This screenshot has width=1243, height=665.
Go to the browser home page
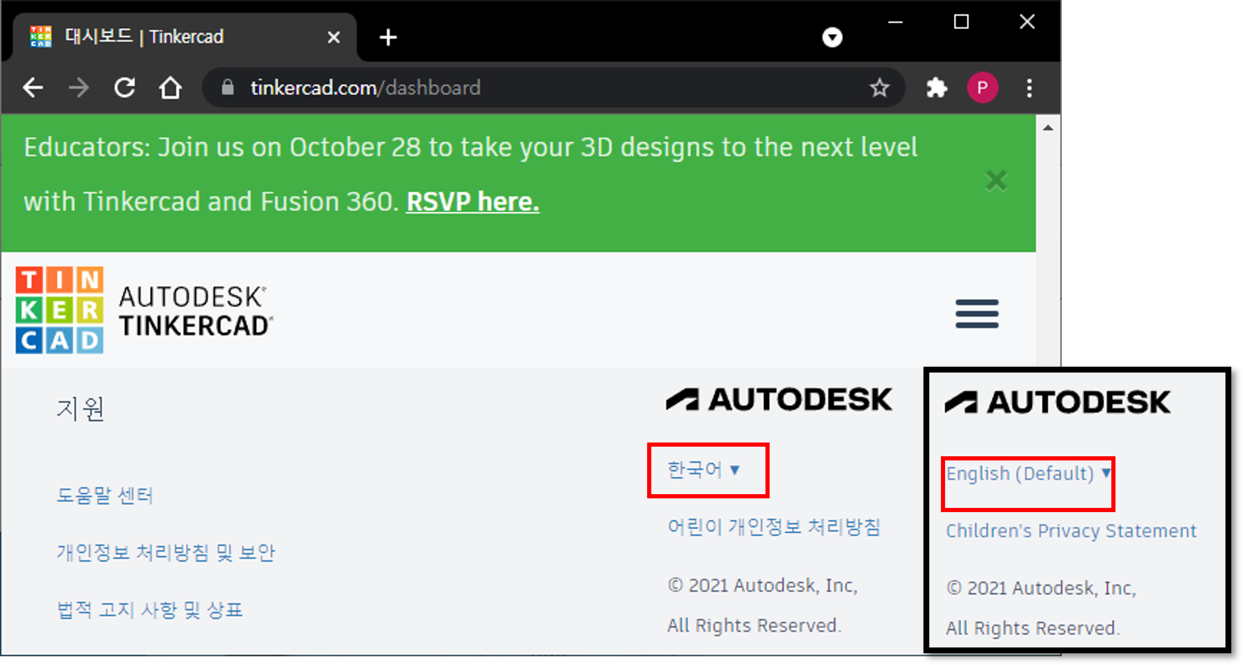tap(170, 88)
